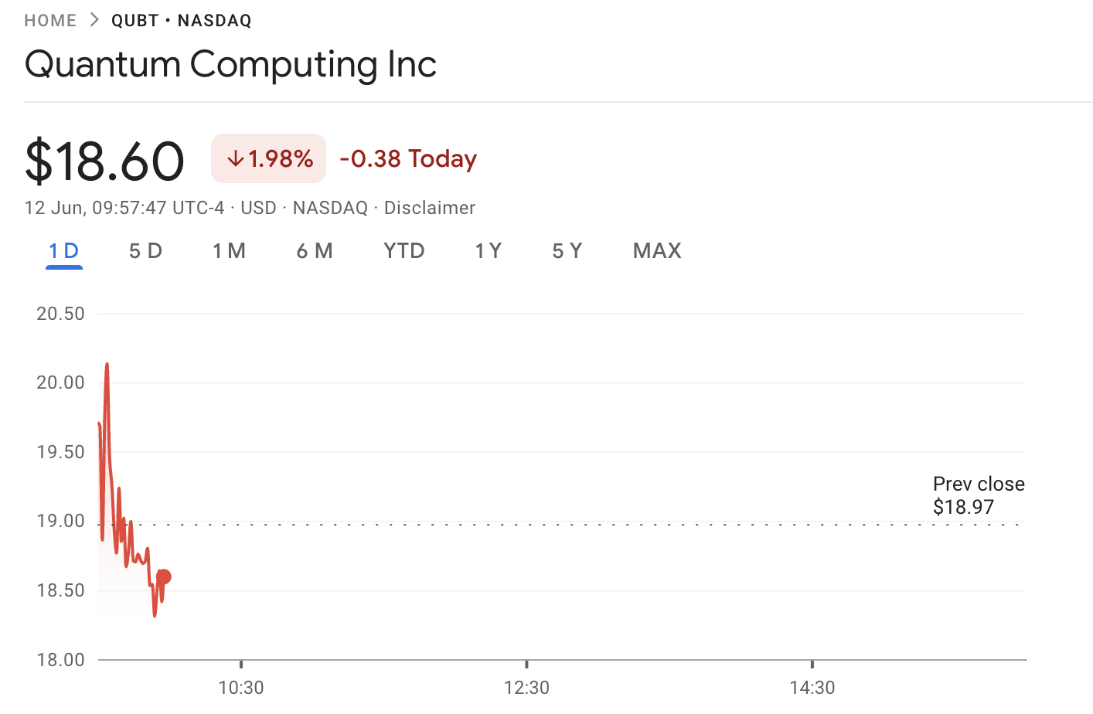Open QUBT • NASDAQ breadcrumb
Viewport: 1093px width, 714px height.
(x=182, y=21)
